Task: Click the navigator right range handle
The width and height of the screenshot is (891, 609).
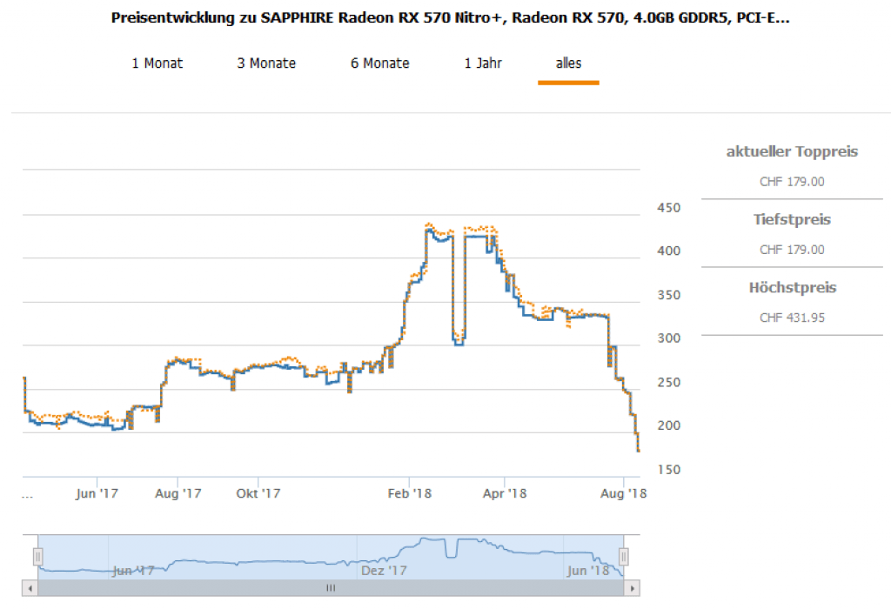Action: click(623, 557)
